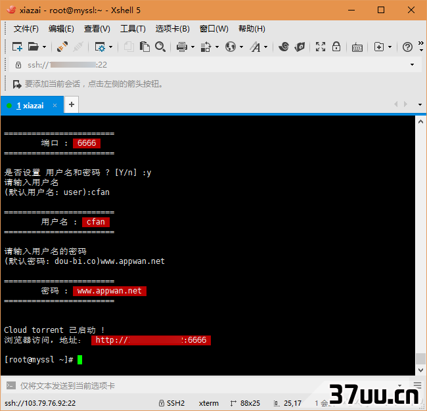Open the Help question mark icon
Image resolution: width=427 pixels, height=411 pixels.
tap(407, 47)
